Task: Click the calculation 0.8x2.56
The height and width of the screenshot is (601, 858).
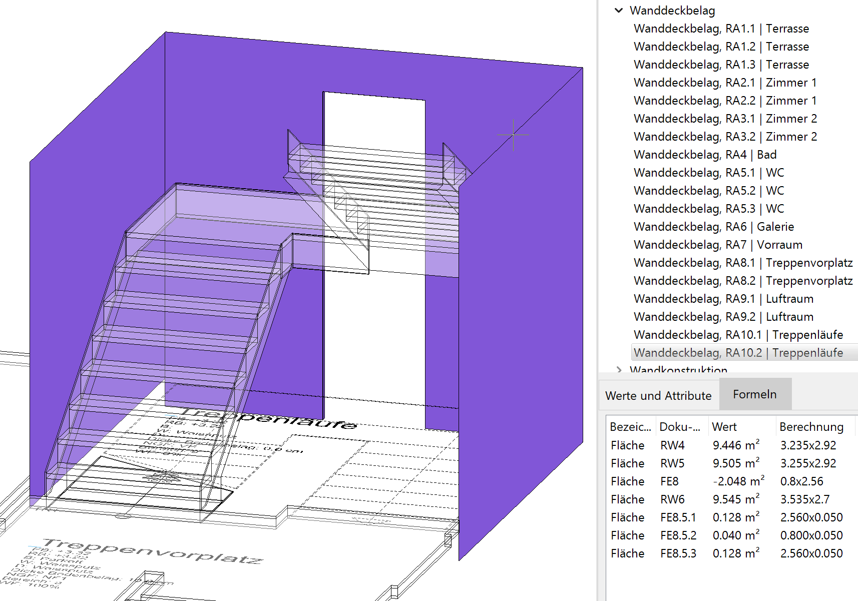Action: point(802,481)
